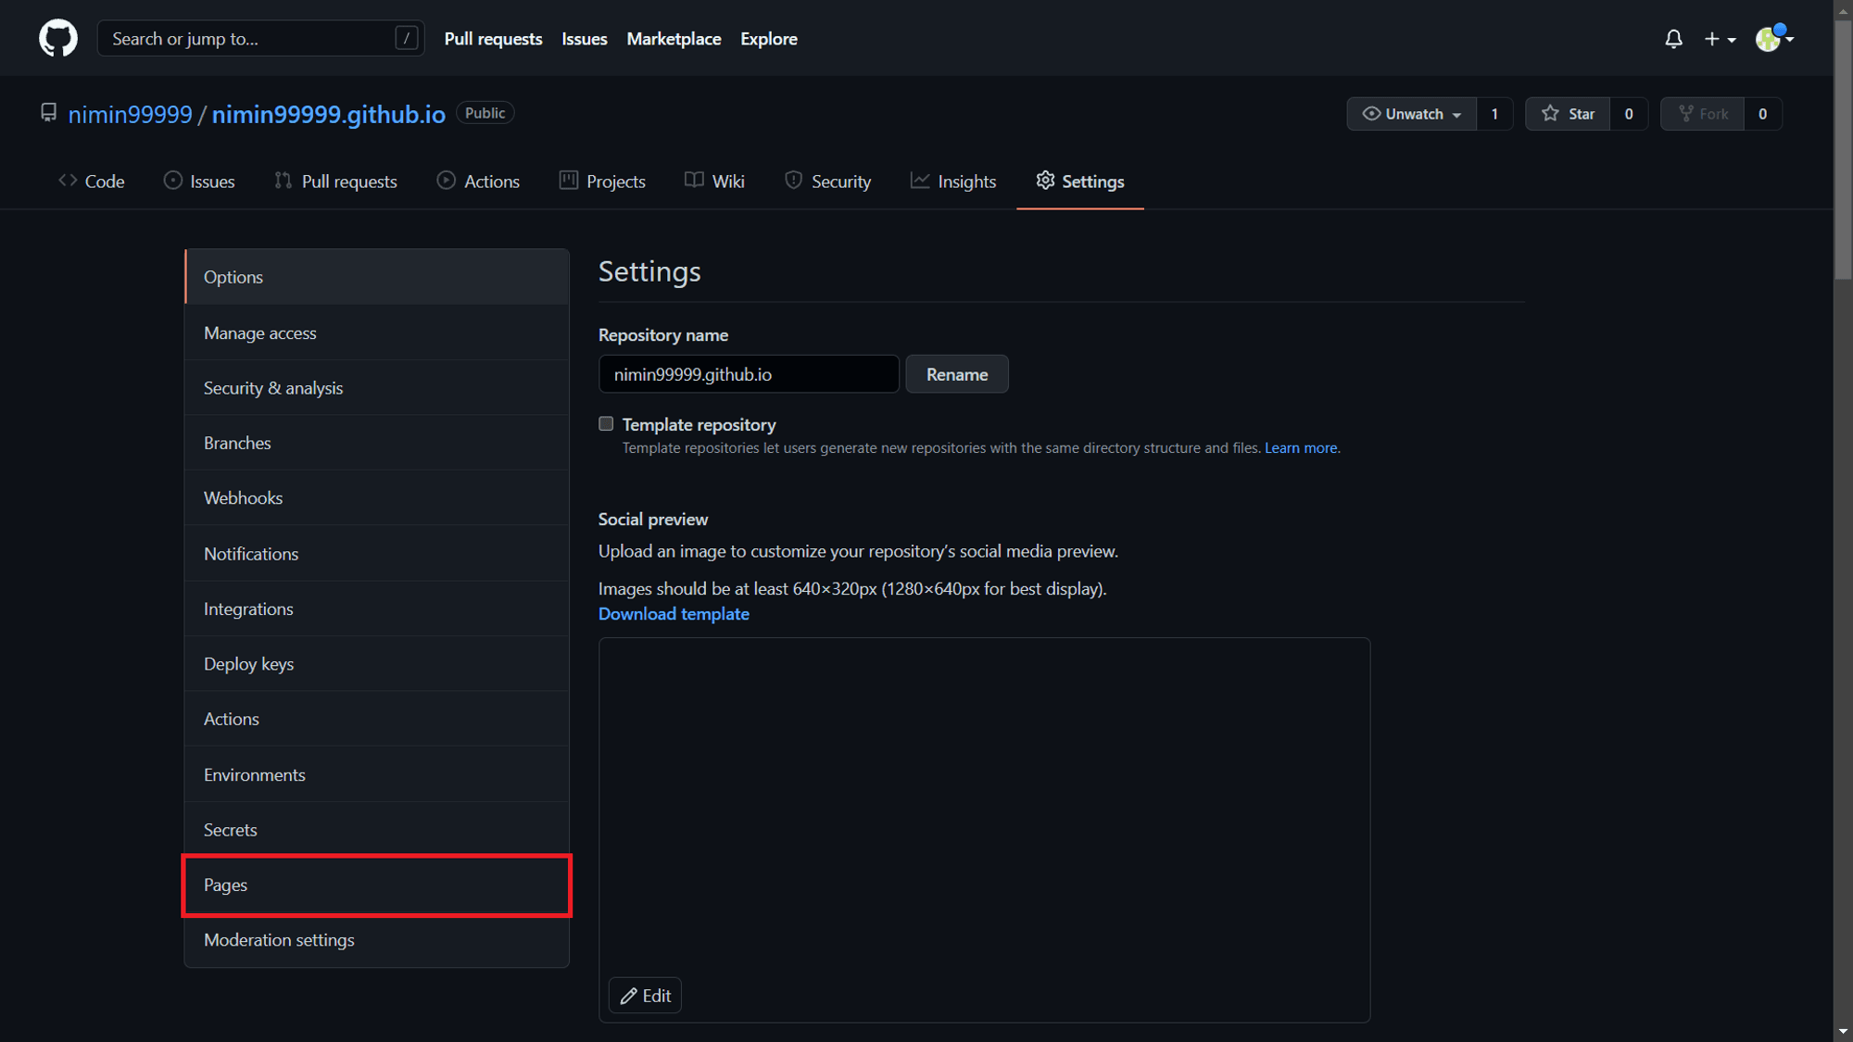Click the Learn more link
The image size is (1853, 1042).
tap(1302, 447)
